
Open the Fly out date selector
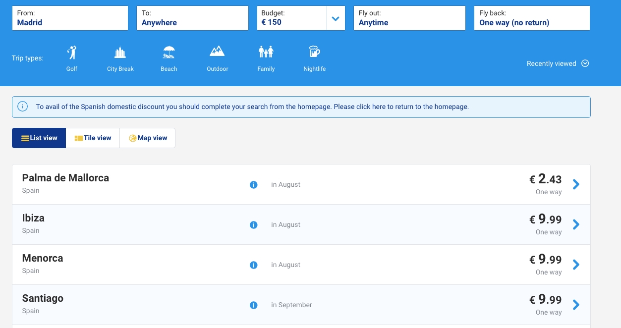(x=409, y=18)
